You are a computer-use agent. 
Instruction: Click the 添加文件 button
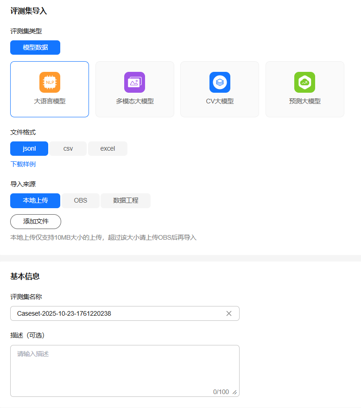[x=36, y=222]
